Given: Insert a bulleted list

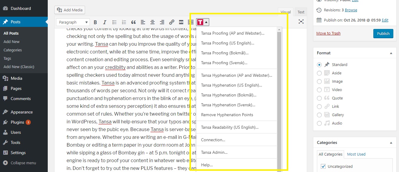Looking at the screenshot, I should point(114,22).
